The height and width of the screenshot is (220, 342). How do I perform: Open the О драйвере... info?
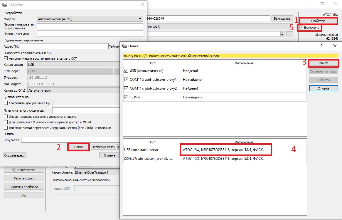(15, 155)
